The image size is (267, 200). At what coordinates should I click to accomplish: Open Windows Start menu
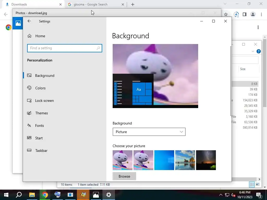click(x=6, y=195)
